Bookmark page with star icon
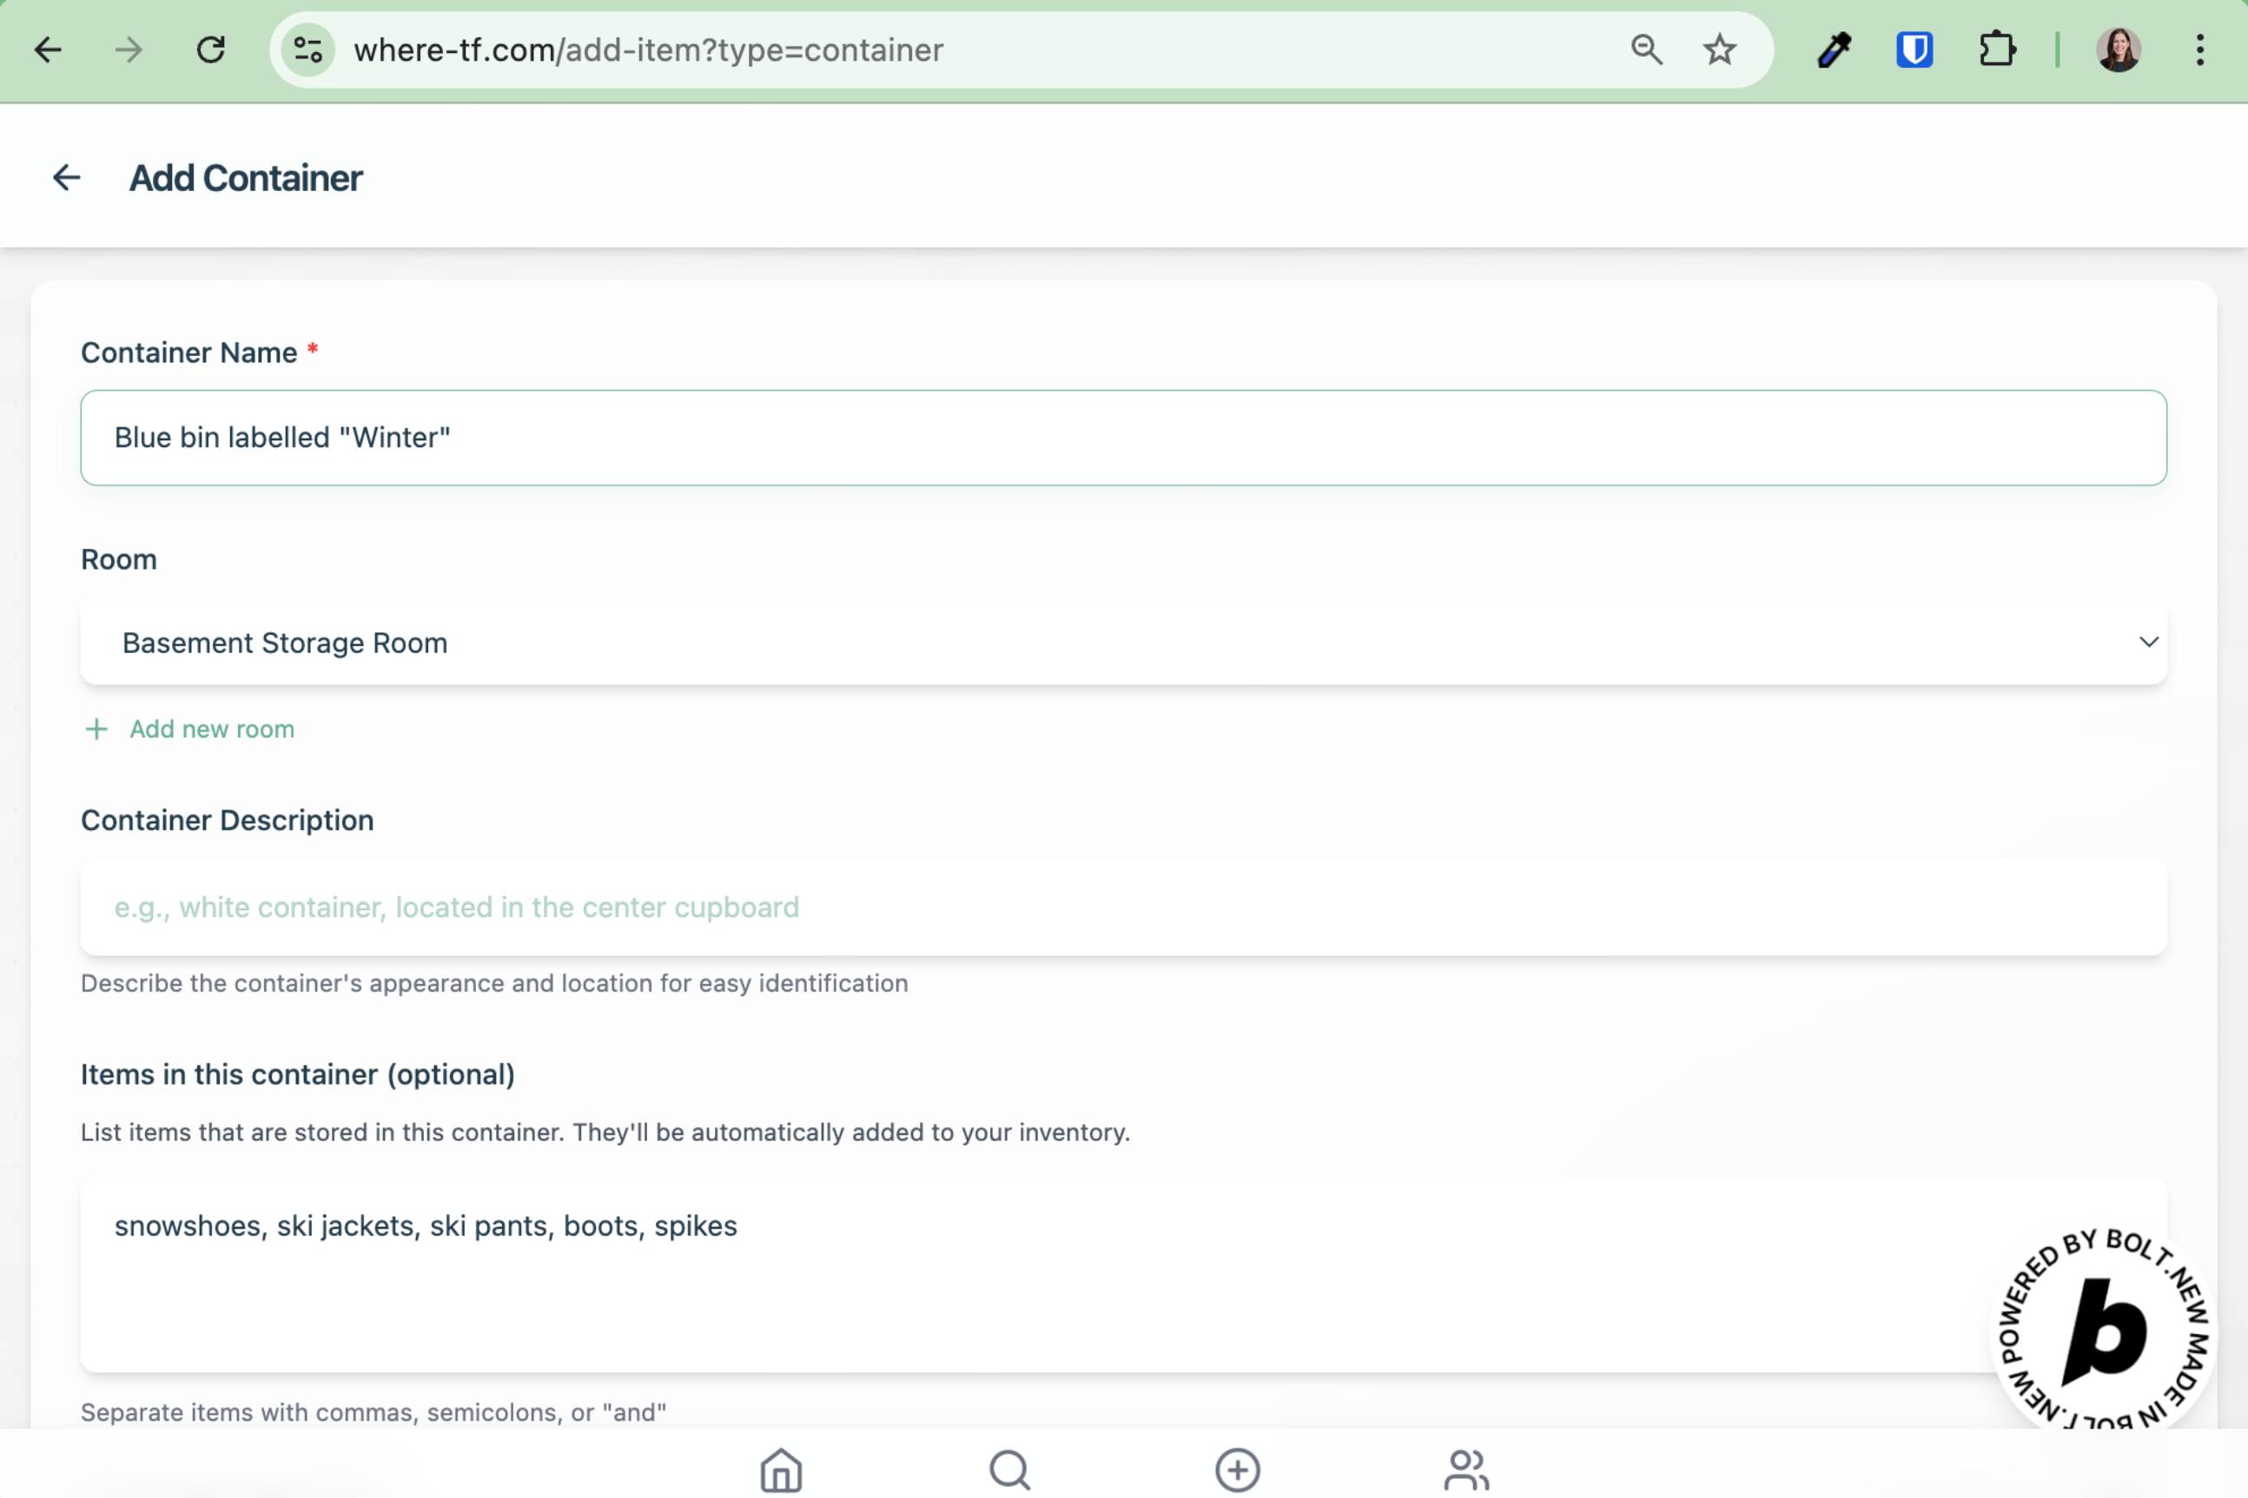 [1719, 49]
